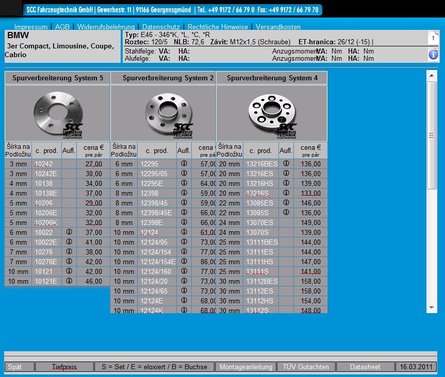Open the info icon for product 10276E

(x=69, y=262)
